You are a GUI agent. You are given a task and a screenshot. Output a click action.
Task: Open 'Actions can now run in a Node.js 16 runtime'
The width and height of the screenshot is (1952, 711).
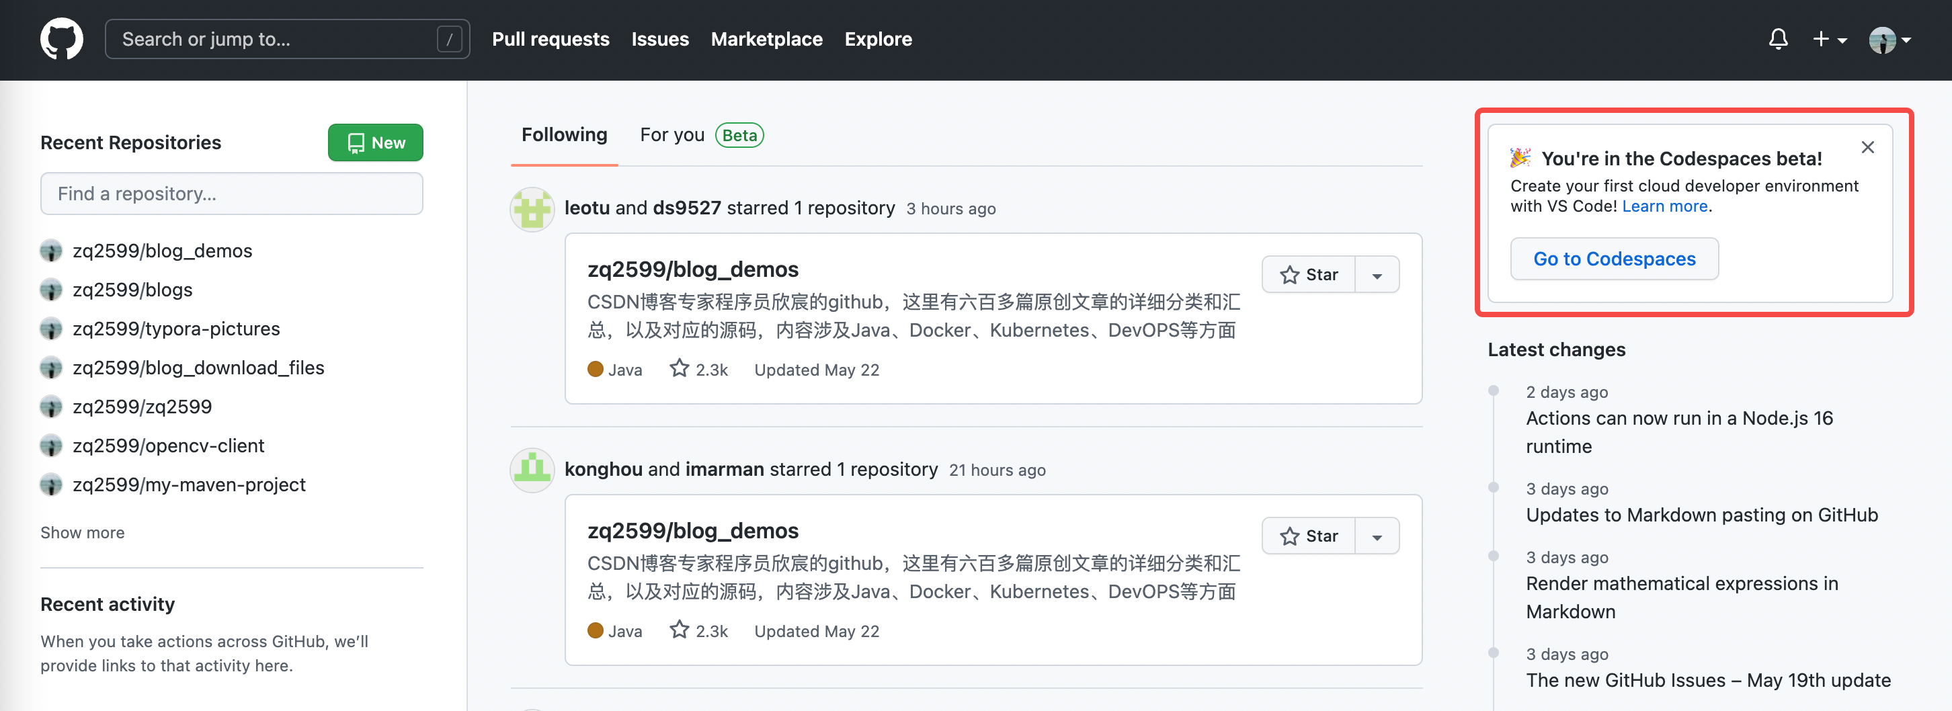click(1679, 432)
